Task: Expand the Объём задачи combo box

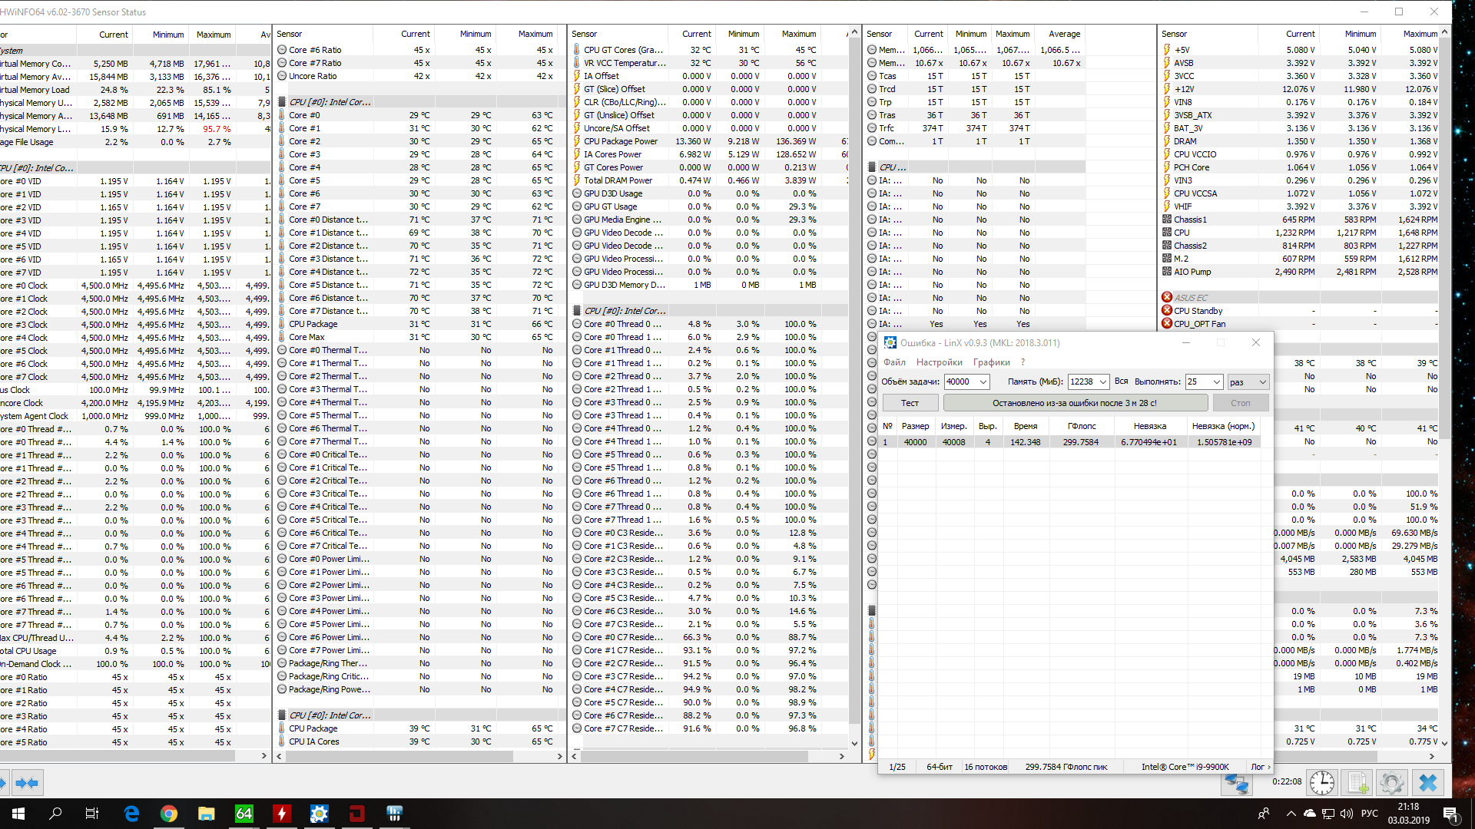Action: point(983,382)
